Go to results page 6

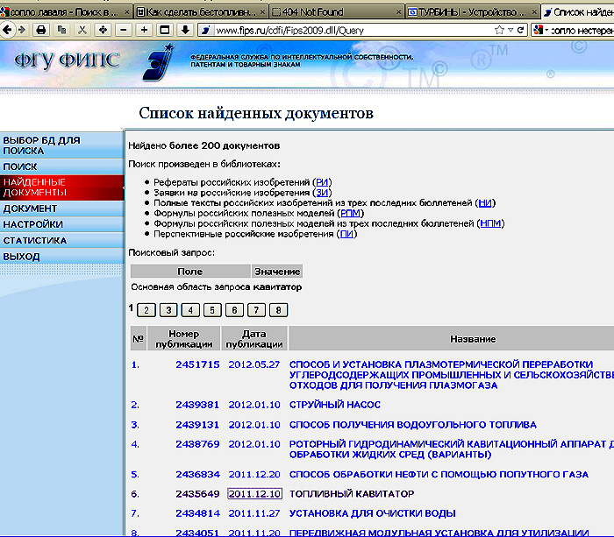pos(234,310)
